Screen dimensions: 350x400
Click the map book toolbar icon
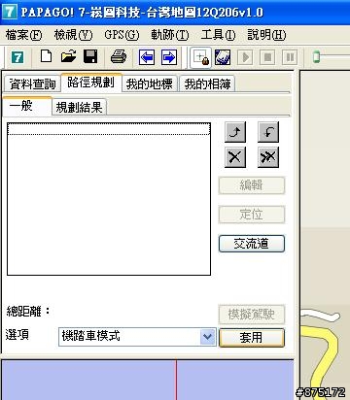point(223,57)
